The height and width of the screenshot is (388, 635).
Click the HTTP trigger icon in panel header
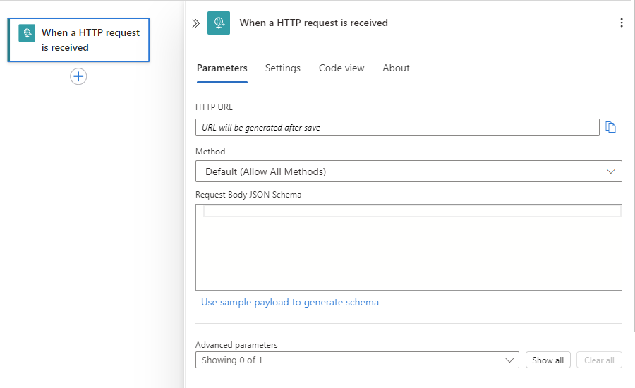pyautogui.click(x=219, y=23)
